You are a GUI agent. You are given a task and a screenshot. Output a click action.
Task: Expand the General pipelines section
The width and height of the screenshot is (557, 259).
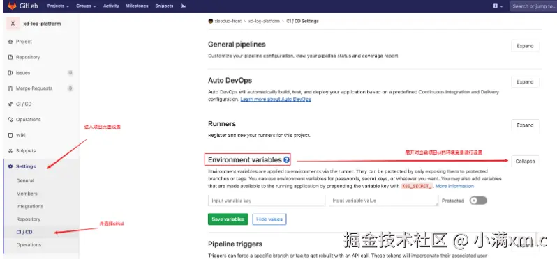coord(525,46)
